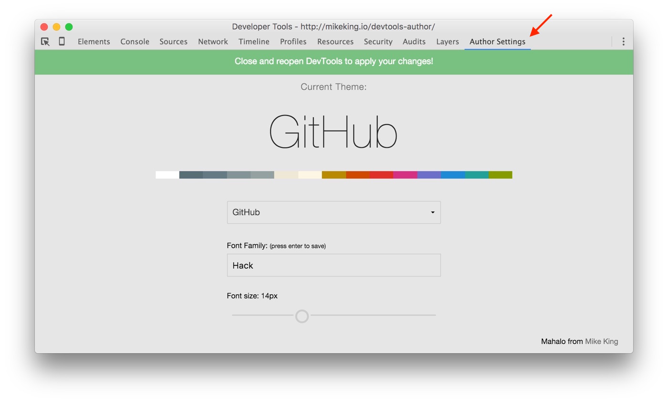The width and height of the screenshot is (668, 403).
Task: Click the large GitHub theme heading
Action: click(x=334, y=132)
